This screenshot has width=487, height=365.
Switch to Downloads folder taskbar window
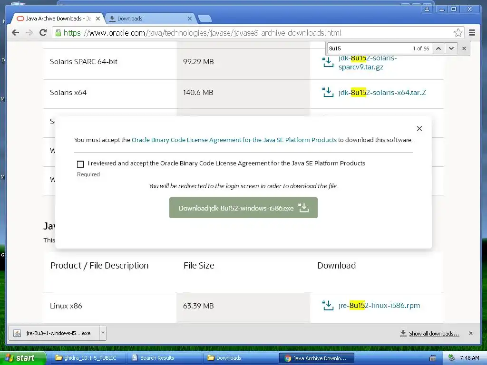(240, 358)
